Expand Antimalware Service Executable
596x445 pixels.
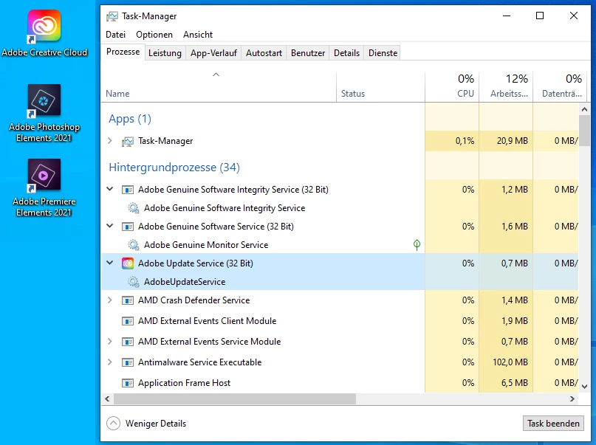110,362
